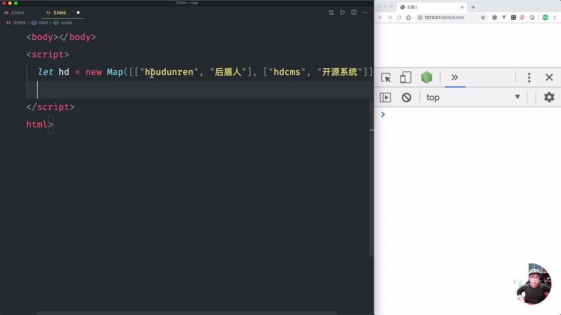
Task: Click the 3.html breadcrumb item
Action: tap(16, 23)
